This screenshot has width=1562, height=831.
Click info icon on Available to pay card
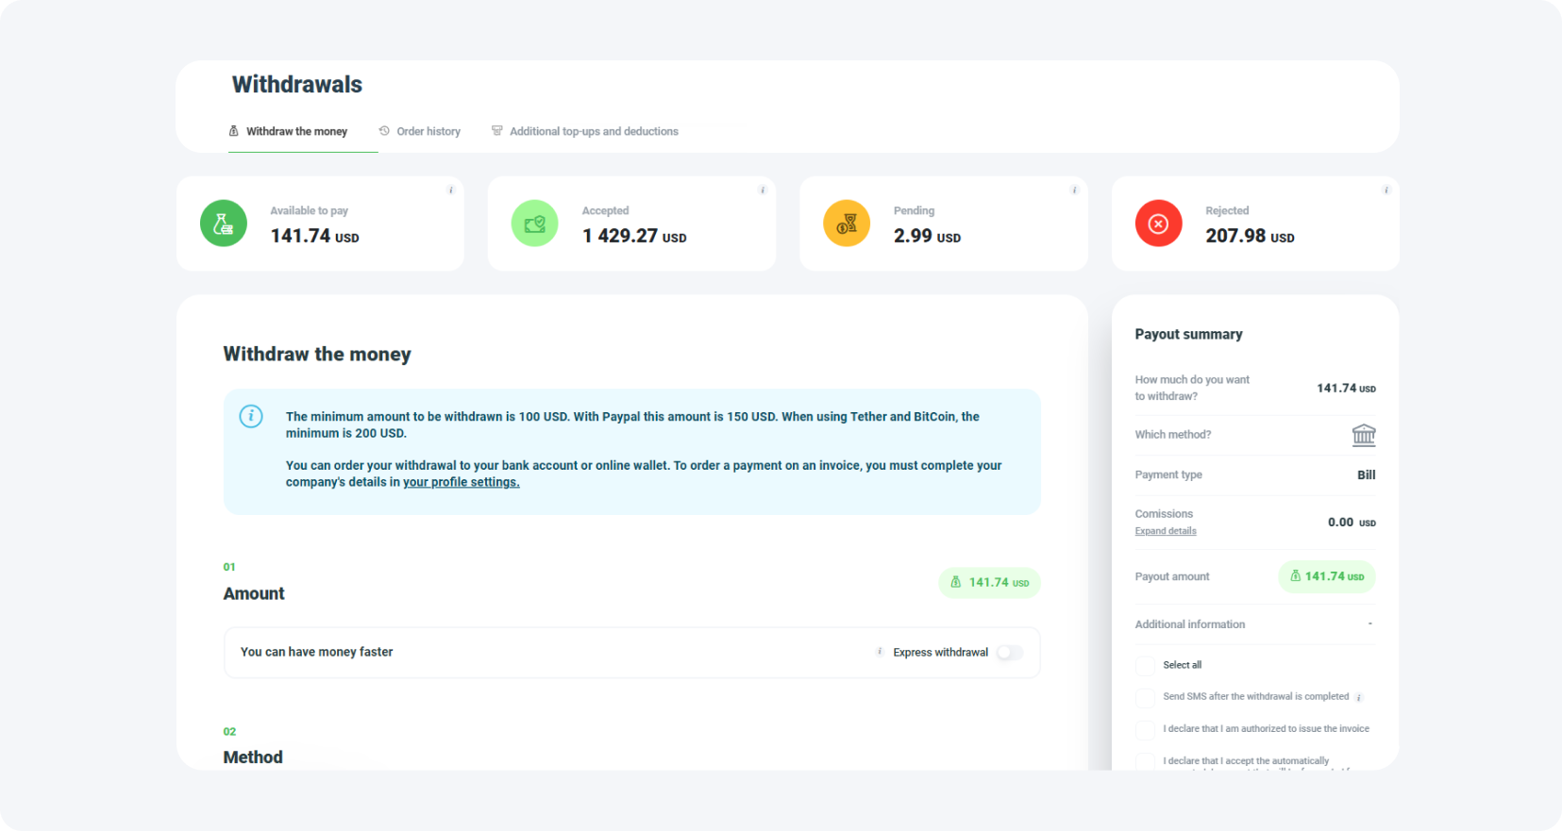[450, 191]
